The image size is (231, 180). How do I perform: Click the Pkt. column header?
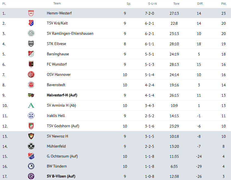(x=223, y=4)
